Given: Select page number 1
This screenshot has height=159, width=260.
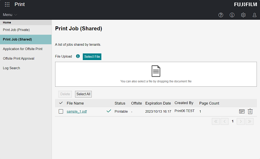Looking at the screenshot, I should coord(233,121).
